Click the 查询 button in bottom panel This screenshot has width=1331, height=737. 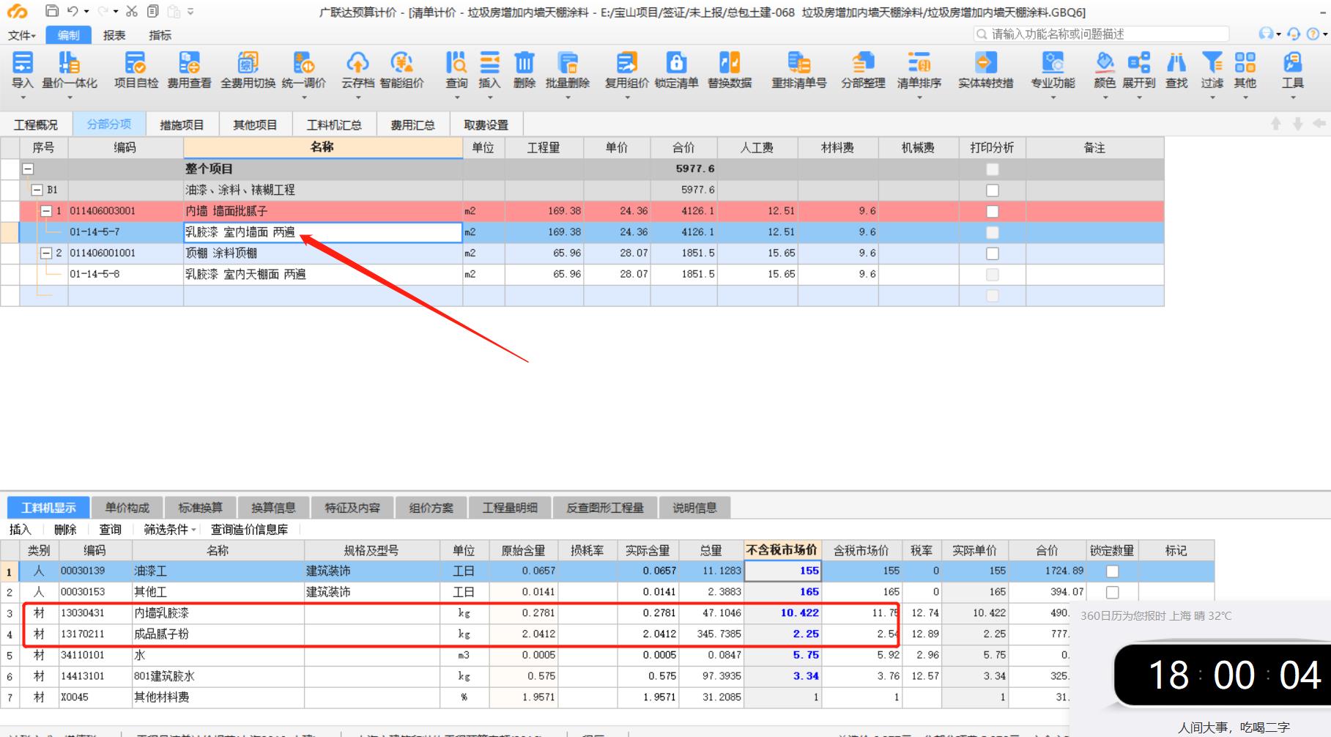111,530
